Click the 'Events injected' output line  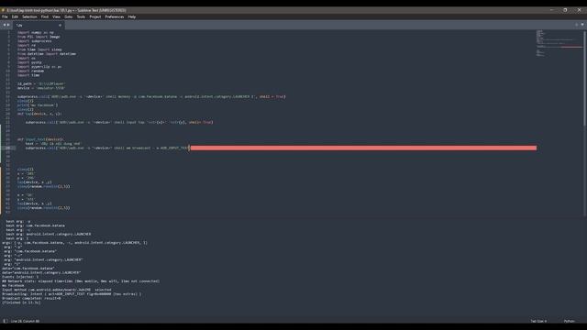click(20, 277)
